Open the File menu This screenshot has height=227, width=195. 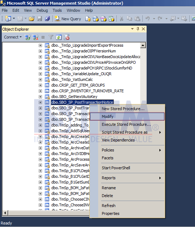click(5, 10)
